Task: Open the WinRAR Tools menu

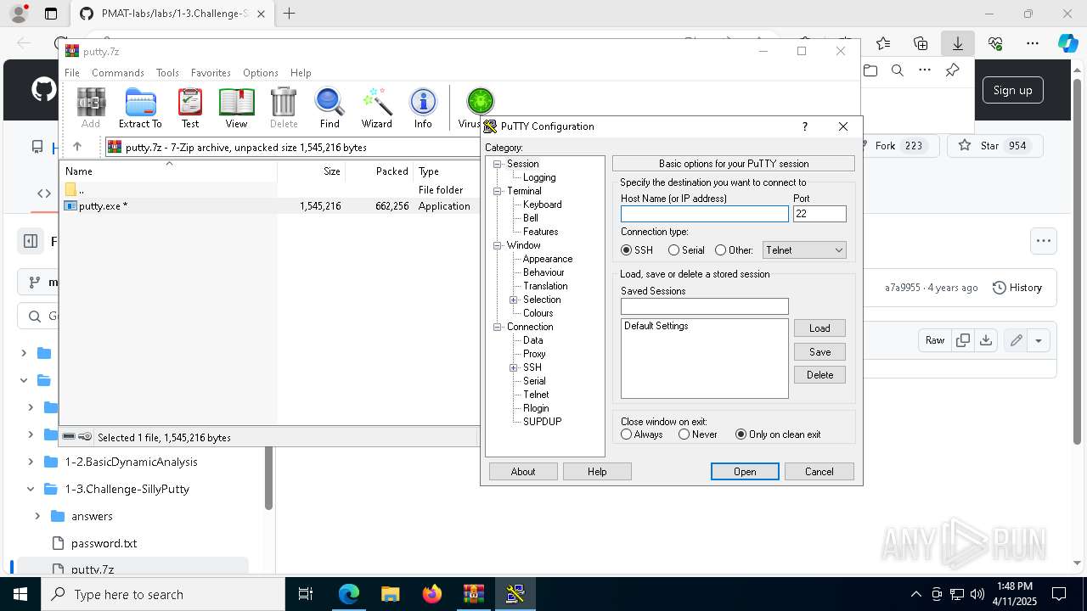Action: click(x=167, y=73)
